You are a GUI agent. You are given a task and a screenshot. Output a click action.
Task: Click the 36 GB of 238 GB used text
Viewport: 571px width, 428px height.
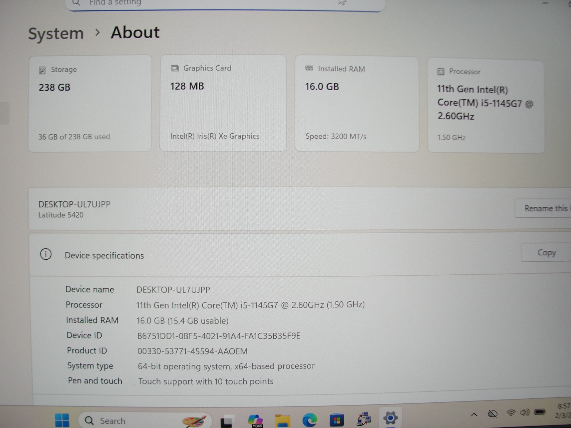click(x=74, y=137)
